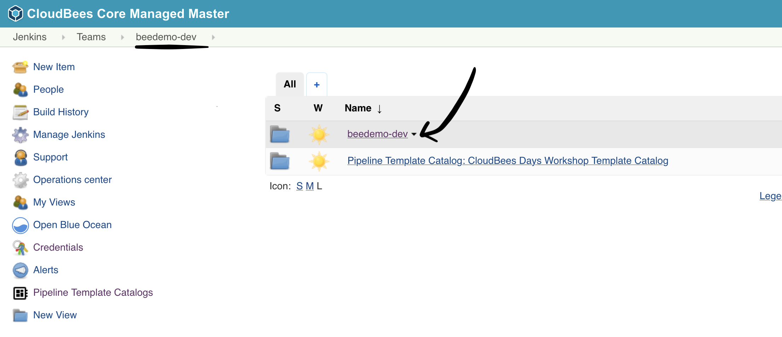Image resolution: width=782 pixels, height=337 pixels.
Task: Open Pipeline Template Catalog: CloudBees Days Workshop link
Action: [x=508, y=161]
